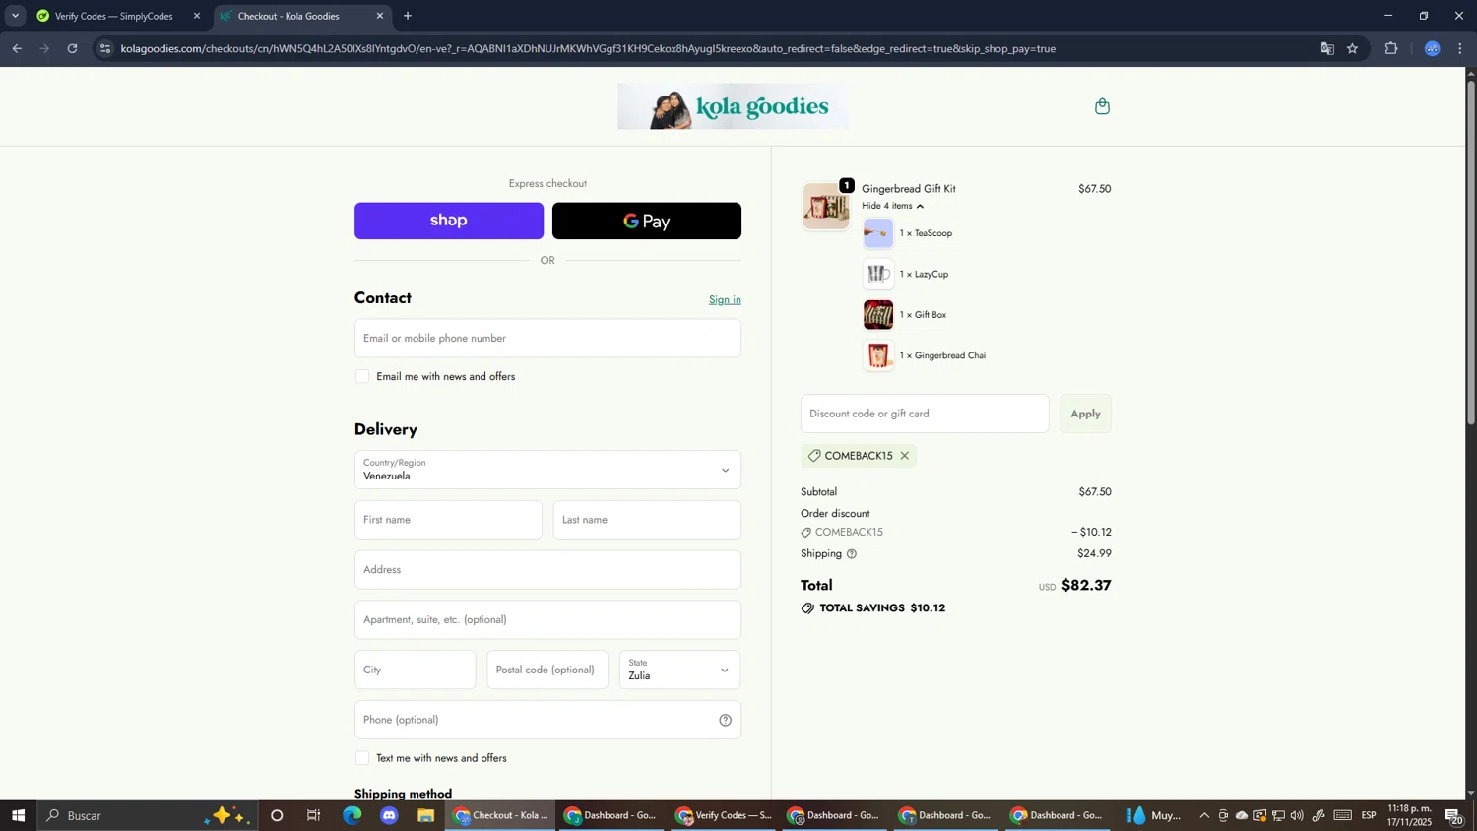This screenshot has height=831, width=1477.
Task: Focus the City field
Action: [415, 670]
